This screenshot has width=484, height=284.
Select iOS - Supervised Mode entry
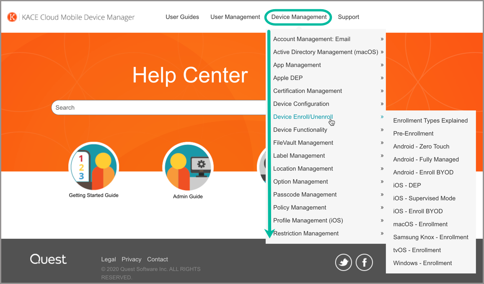pos(424,199)
